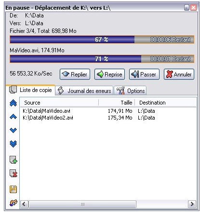The image size is (200, 212).
Task: Click the horizontal scrollbar right arrow
Action: (192, 204)
